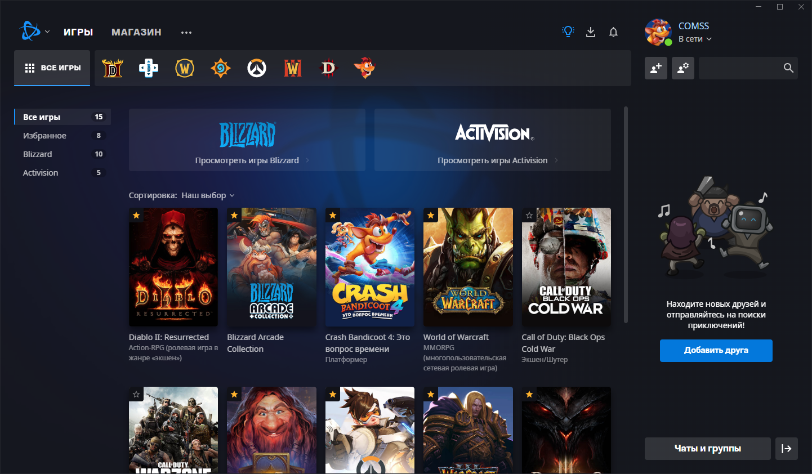Collapse the social panel with arrow icon
This screenshot has height=474, width=812.
(787, 449)
